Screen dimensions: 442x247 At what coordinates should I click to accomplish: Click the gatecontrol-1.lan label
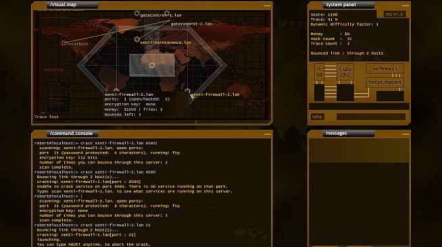[x=161, y=16]
